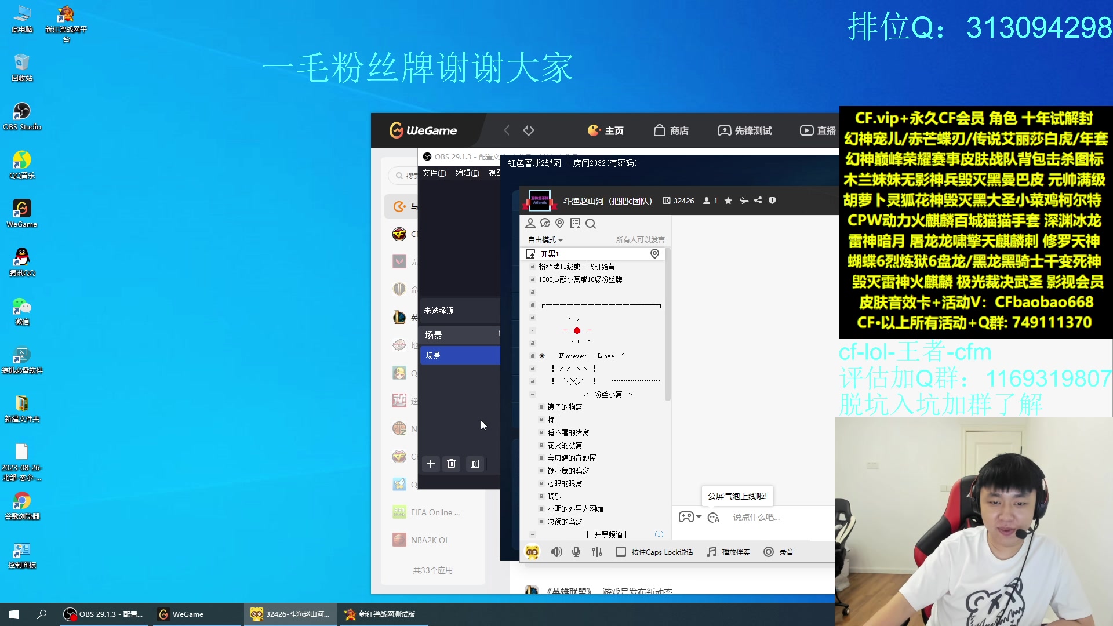1113x626 pixels.
Task: Open CrossFire game icon in WeGame sidebar
Action: point(399,234)
